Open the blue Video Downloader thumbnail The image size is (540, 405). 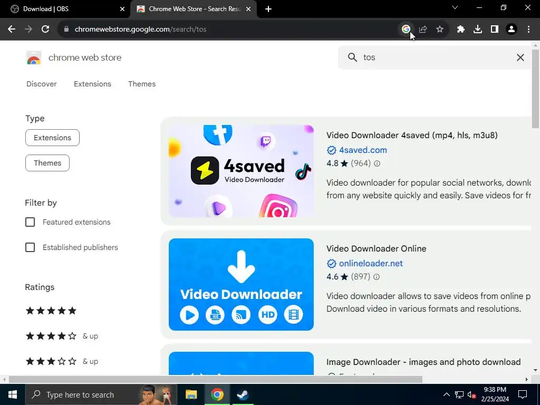(x=241, y=284)
